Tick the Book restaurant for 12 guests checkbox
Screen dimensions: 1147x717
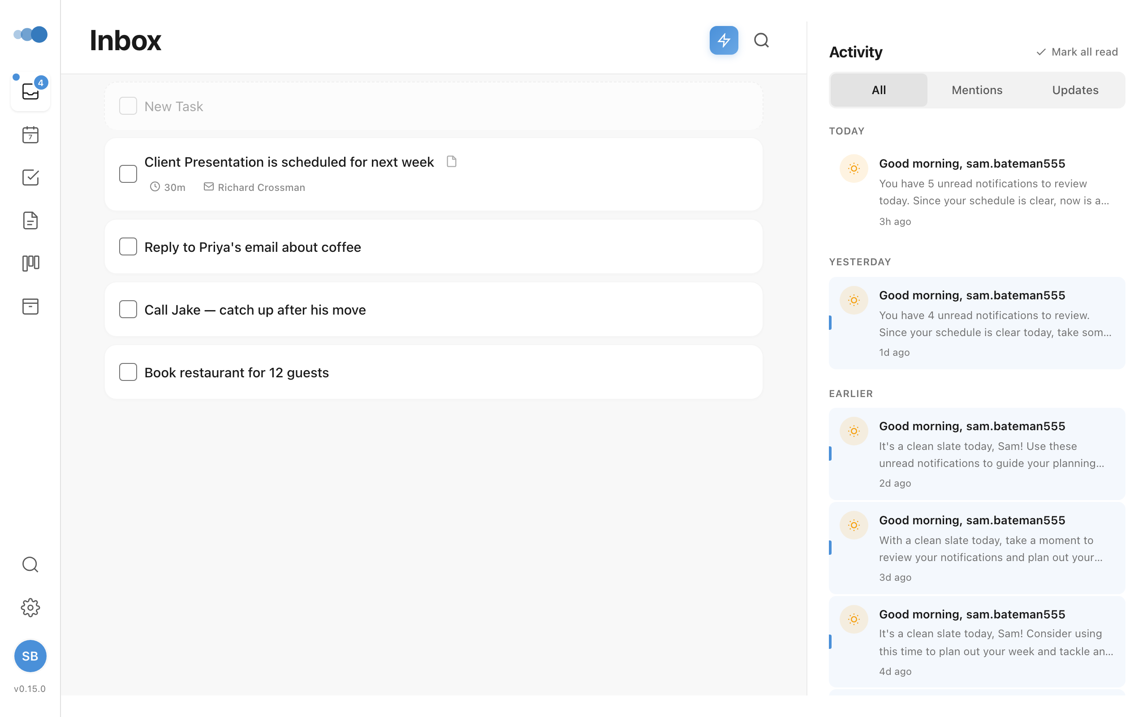coord(128,372)
